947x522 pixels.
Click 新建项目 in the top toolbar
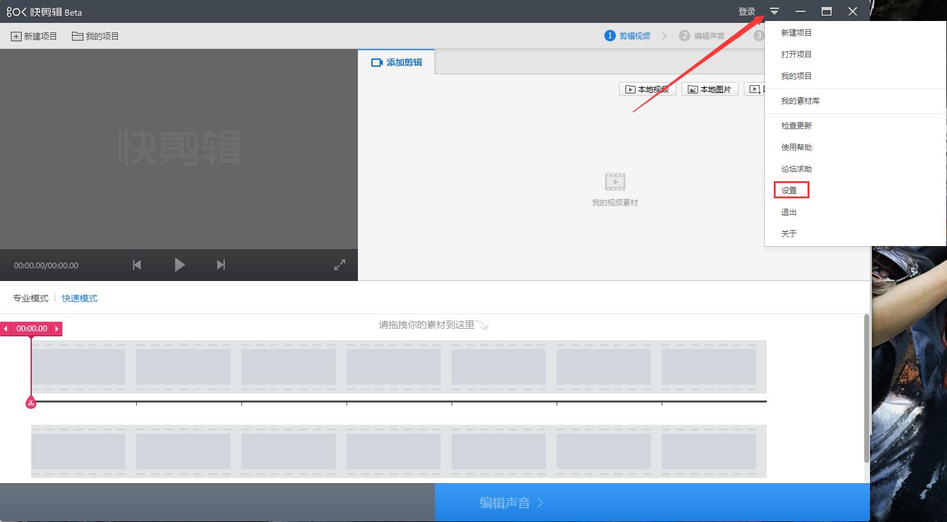[34, 36]
